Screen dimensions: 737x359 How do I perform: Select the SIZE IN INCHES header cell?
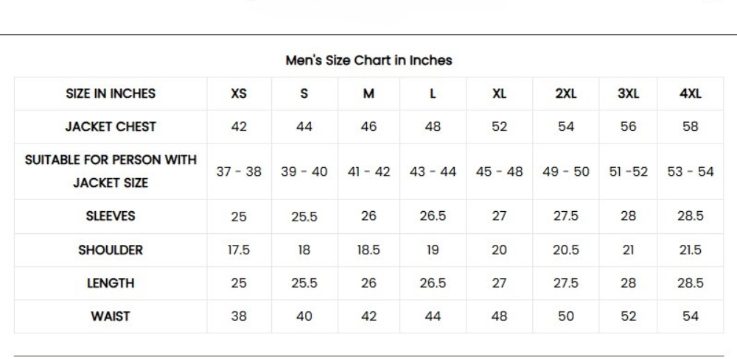(x=111, y=93)
